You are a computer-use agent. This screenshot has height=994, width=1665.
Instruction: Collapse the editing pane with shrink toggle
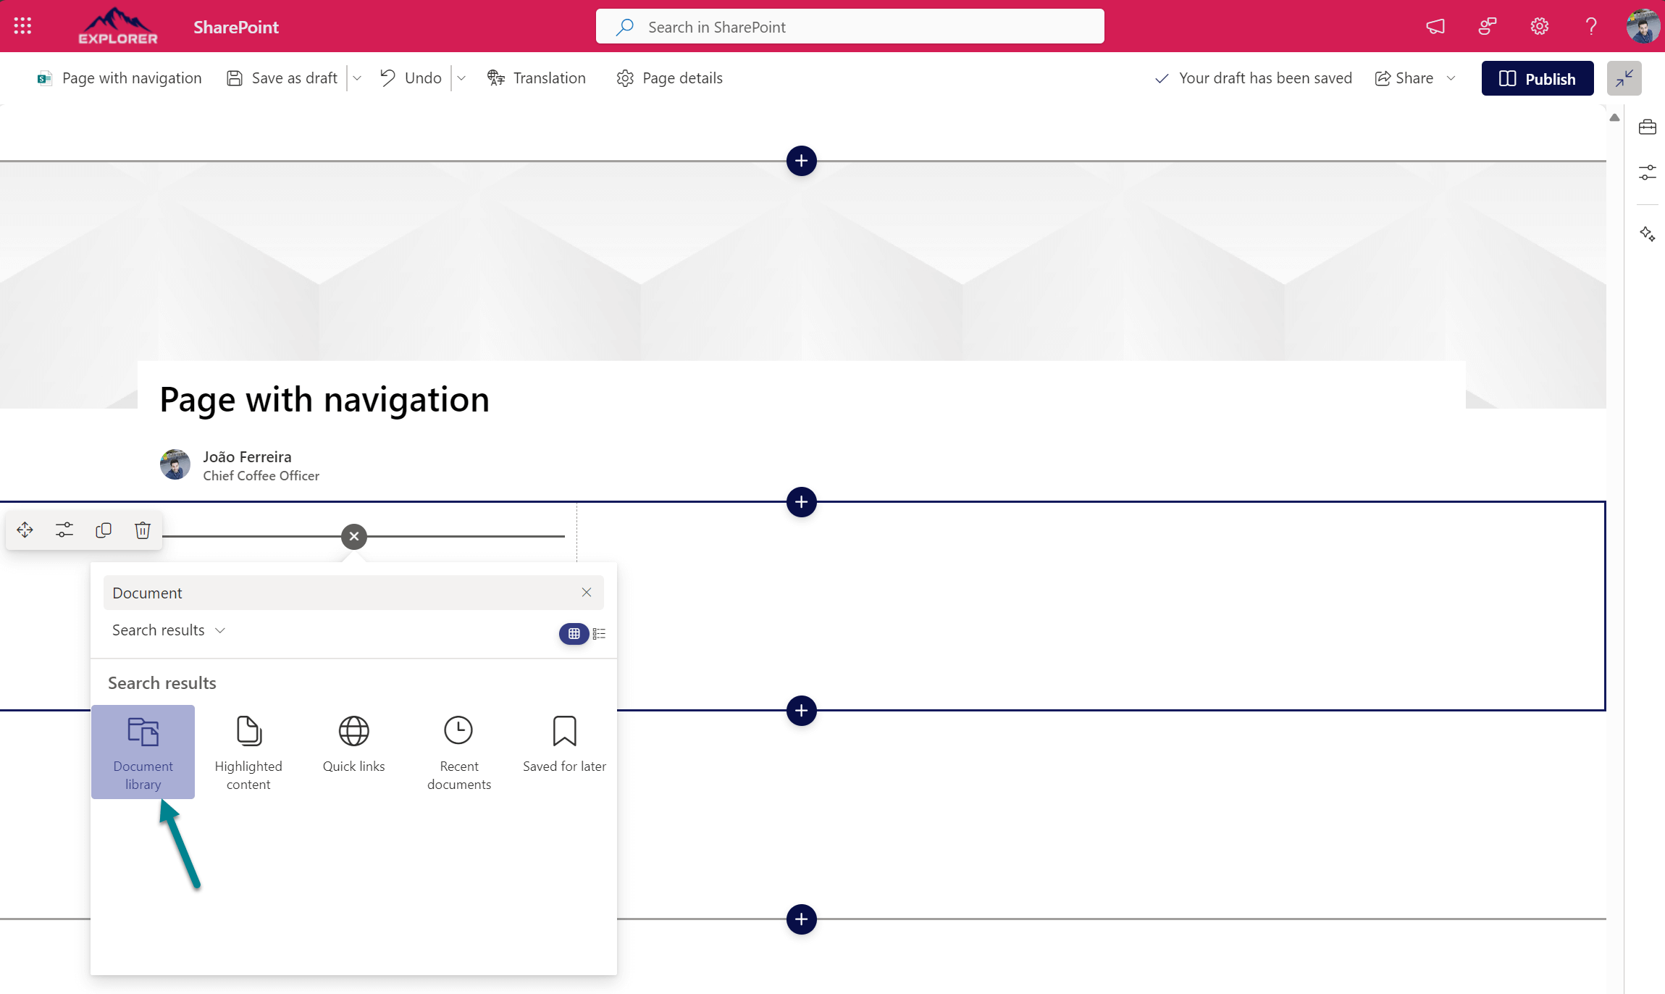point(1624,78)
